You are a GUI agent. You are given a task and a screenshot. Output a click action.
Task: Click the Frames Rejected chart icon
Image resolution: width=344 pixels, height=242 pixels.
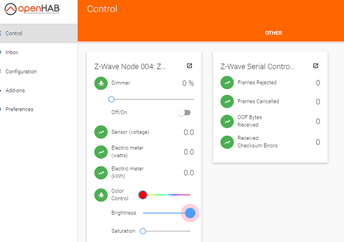227,83
